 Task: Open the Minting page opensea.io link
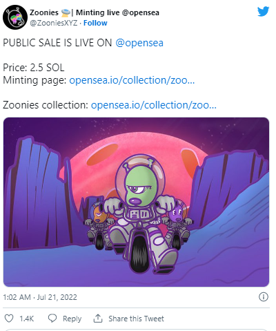point(132,80)
